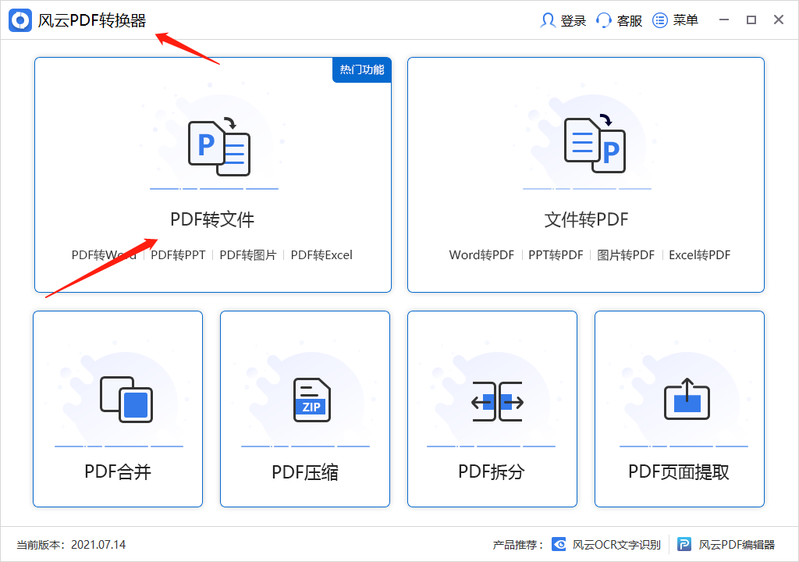Maximize the 风云PDF转换器 window
Image resolution: width=799 pixels, height=562 pixels.
[x=751, y=20]
